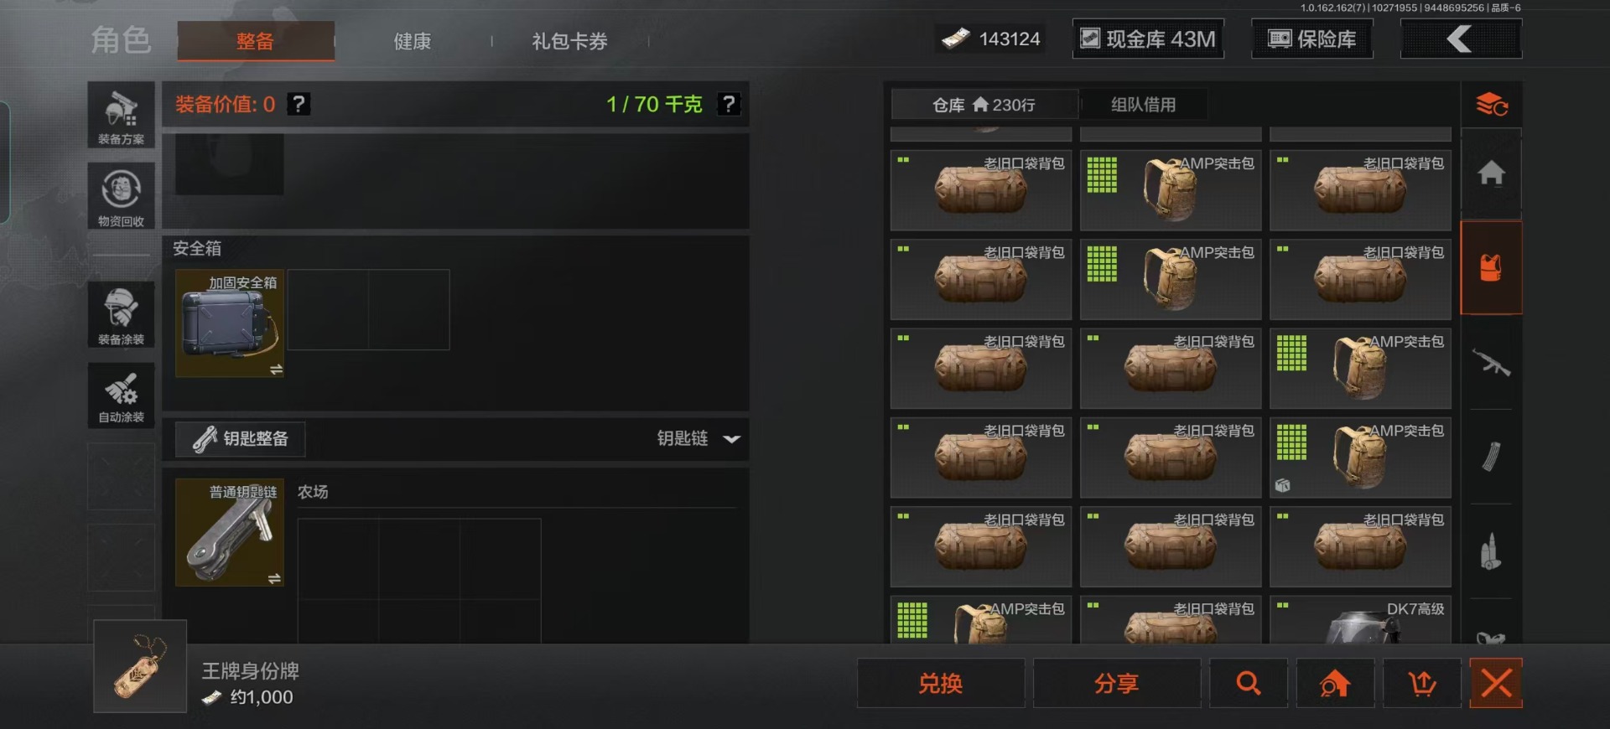Open the 现金库 43M vault
Viewport: 1610px width, 729px height.
(x=1148, y=39)
